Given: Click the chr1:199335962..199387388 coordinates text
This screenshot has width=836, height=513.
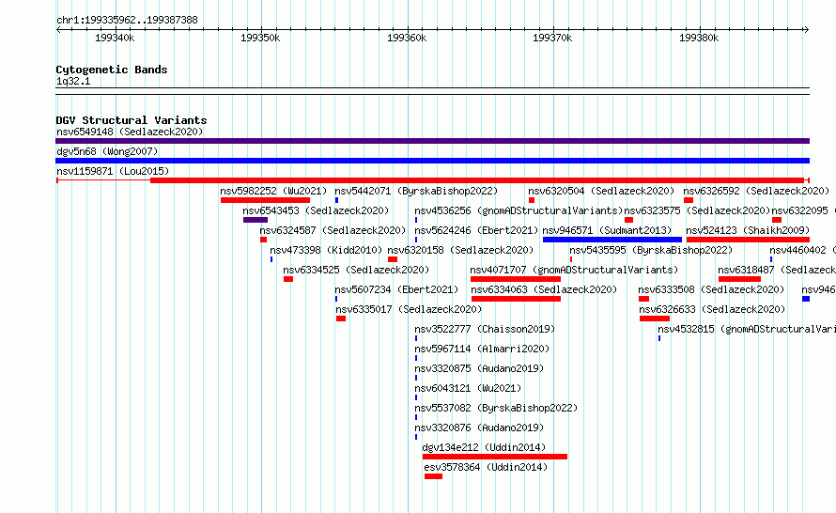Looking at the screenshot, I should (x=127, y=20).
